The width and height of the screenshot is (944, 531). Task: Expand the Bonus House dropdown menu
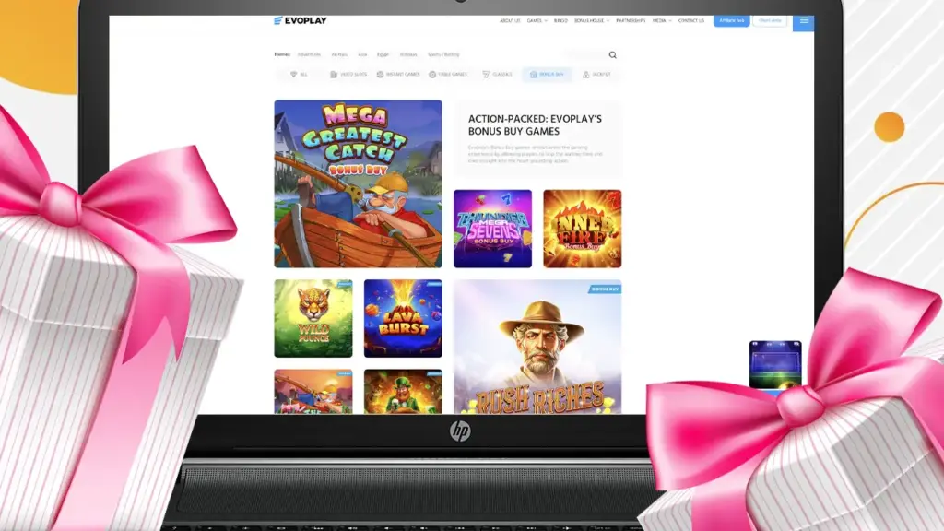[589, 20]
